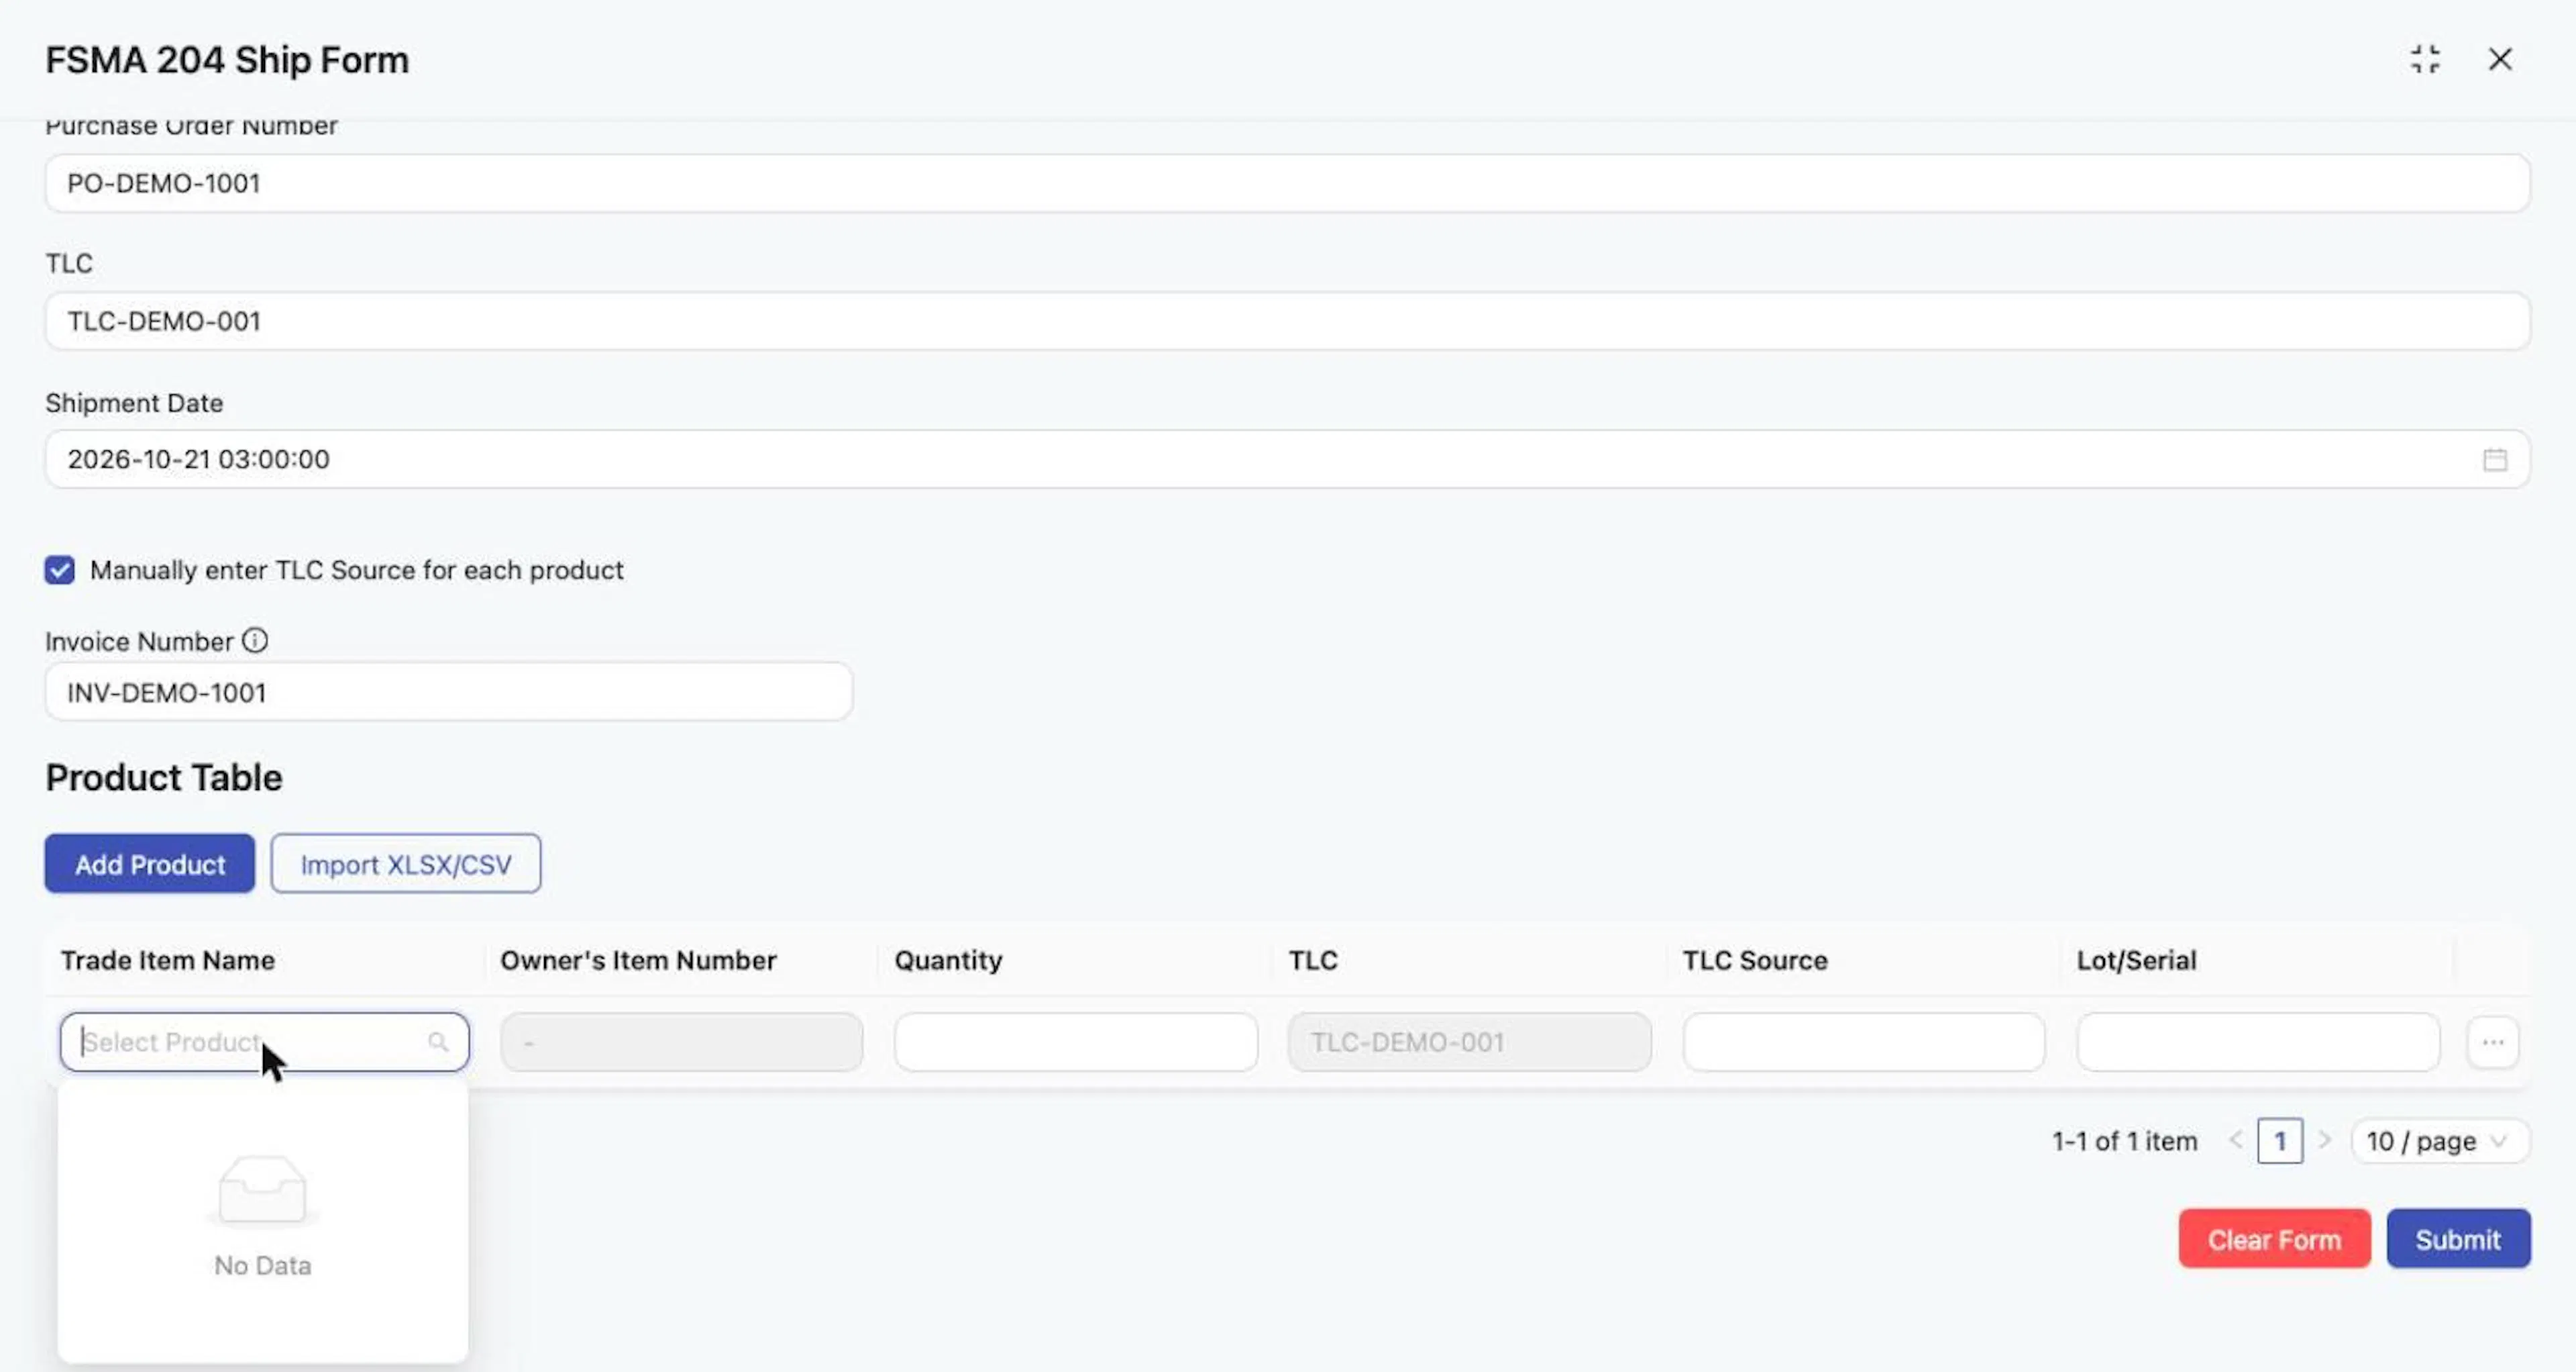Click the Lot/Serial cell input
Viewport: 2576px width, 1372px height.
pyautogui.click(x=2258, y=1042)
